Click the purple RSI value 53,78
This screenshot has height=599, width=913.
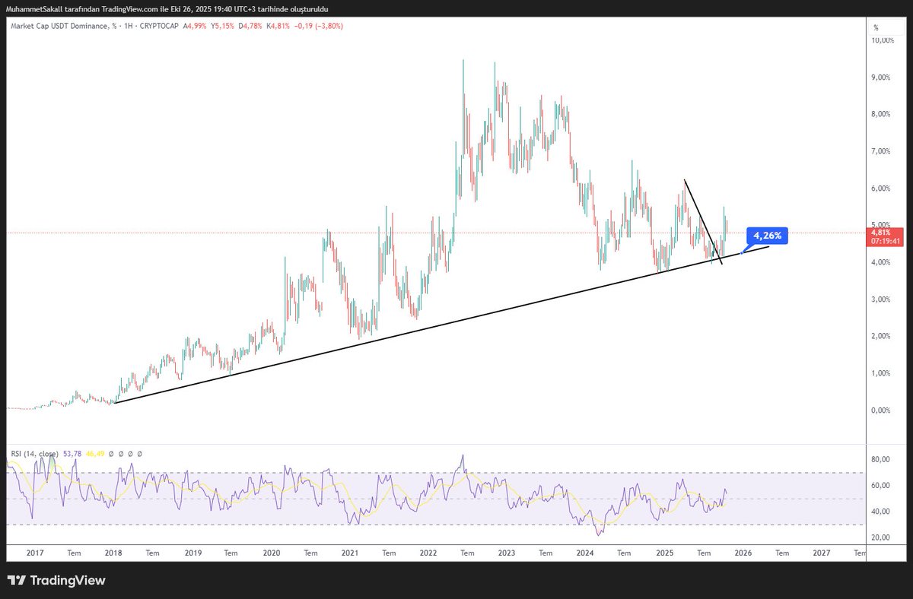[x=71, y=454]
